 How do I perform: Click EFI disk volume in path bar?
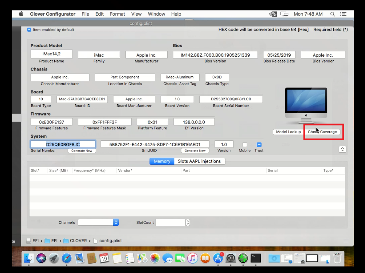[x=32, y=241]
